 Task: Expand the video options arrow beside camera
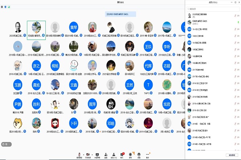[91, 154]
